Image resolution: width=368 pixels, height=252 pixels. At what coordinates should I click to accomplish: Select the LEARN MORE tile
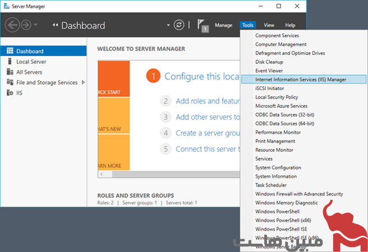[114, 152]
